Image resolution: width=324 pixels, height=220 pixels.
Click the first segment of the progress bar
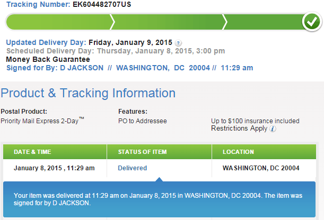click(x=58, y=22)
